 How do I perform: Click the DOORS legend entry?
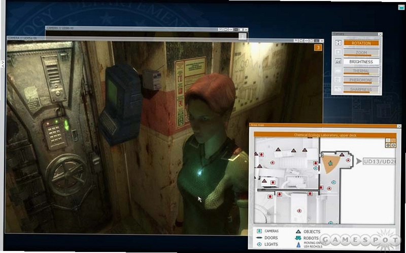pyautogui.click(x=267, y=238)
